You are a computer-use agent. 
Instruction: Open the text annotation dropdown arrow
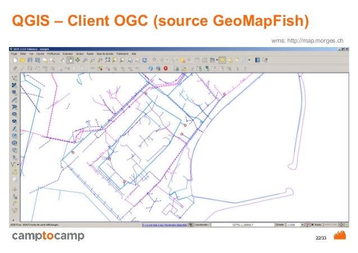pos(249,60)
